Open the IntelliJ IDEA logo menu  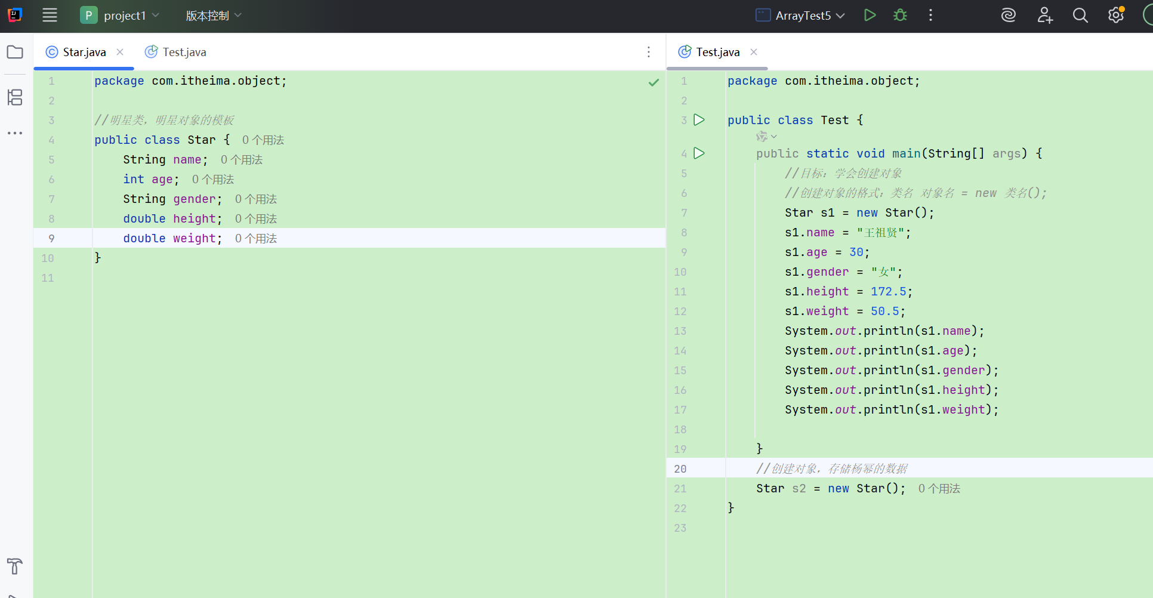[15, 15]
